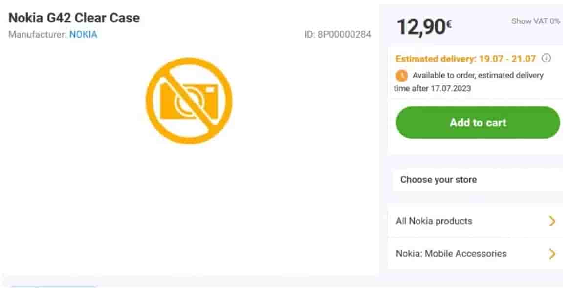This screenshot has width=570, height=288.
Task: Click the no-photo camera placeholder icon
Action: pyautogui.click(x=189, y=101)
